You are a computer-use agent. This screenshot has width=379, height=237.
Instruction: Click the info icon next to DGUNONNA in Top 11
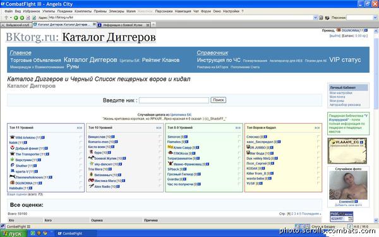click(x=40, y=183)
